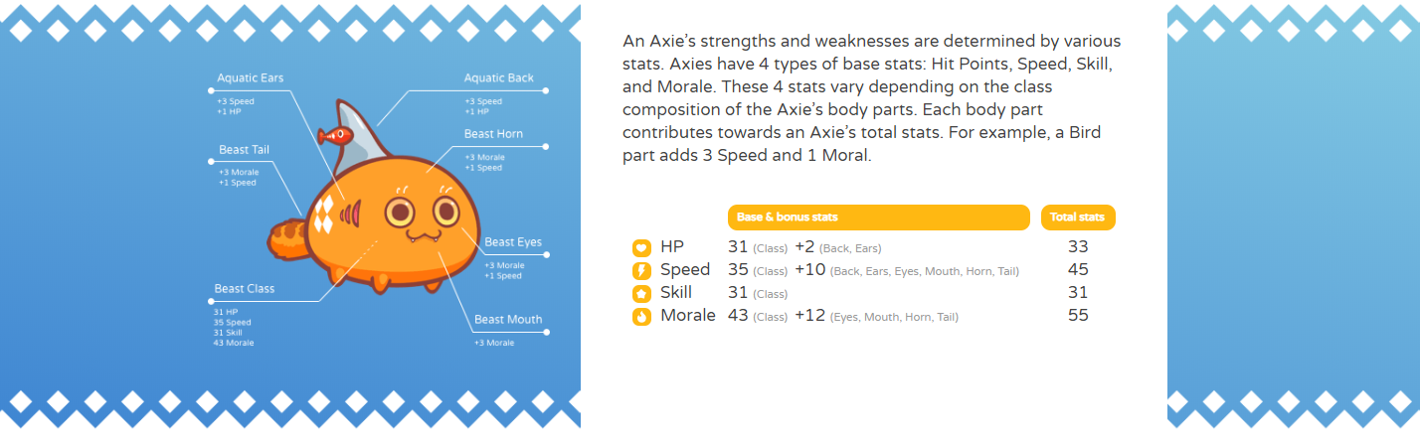Click the Total stats header
This screenshot has height=438, width=1420.
tap(1078, 217)
